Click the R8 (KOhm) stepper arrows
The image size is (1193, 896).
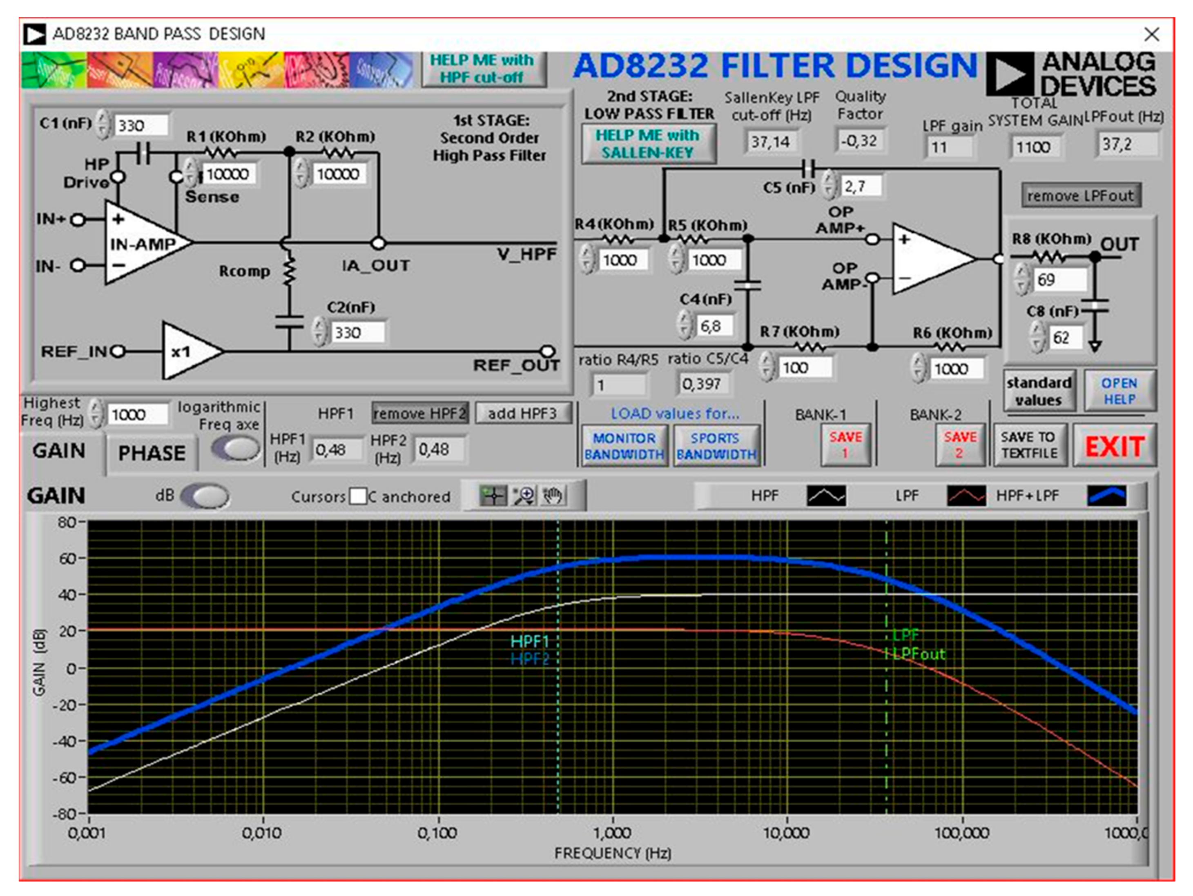coord(1022,279)
